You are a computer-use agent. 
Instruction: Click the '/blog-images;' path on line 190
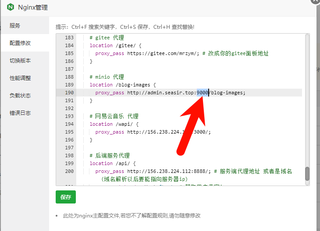pos(227,93)
